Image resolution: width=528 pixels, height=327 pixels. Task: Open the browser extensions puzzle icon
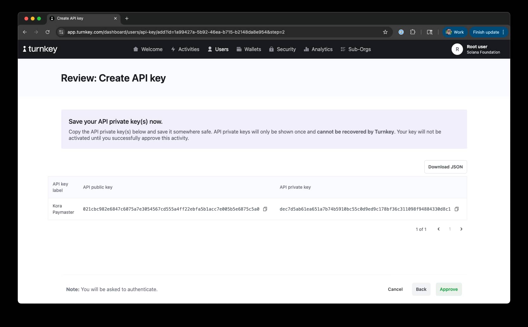413,32
